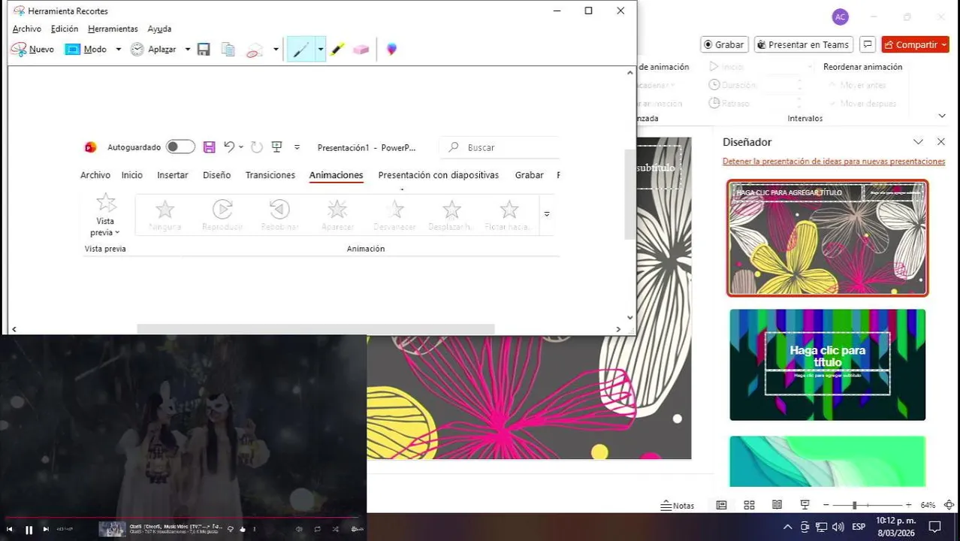This screenshot has width=960, height=541.
Task: Click the song thumbnail in player bar
Action: coord(113,529)
